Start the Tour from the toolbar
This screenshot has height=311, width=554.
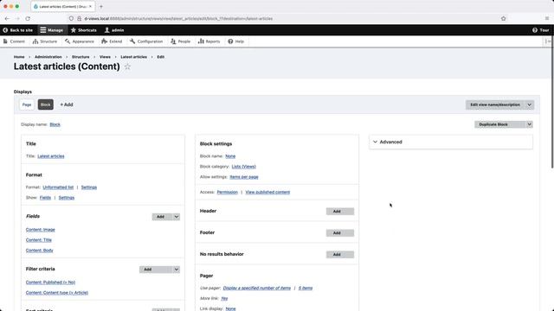coord(541,30)
